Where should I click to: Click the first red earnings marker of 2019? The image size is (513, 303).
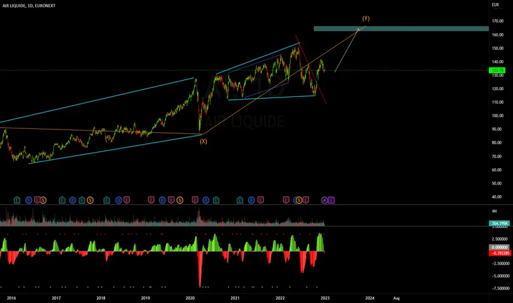(151, 200)
